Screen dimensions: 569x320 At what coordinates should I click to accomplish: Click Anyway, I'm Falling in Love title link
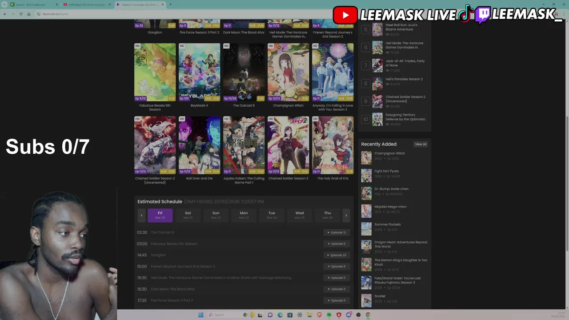pyautogui.click(x=333, y=108)
